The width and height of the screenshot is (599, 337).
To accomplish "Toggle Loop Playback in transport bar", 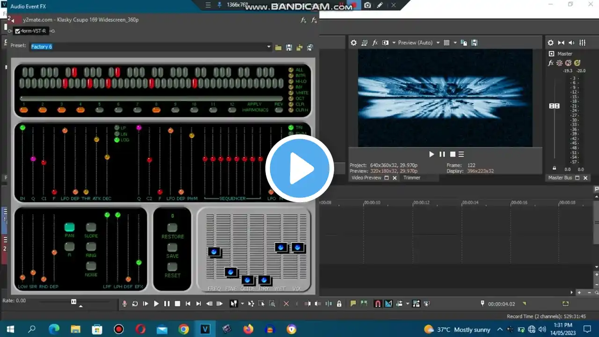I will click(135, 304).
